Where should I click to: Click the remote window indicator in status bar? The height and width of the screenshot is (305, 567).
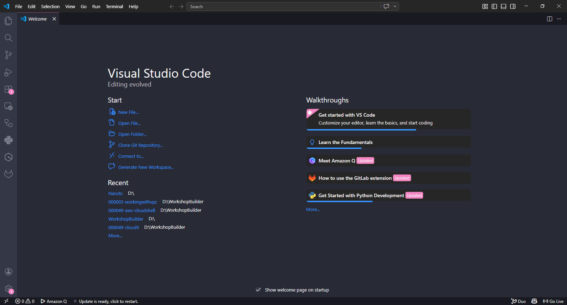(6, 301)
